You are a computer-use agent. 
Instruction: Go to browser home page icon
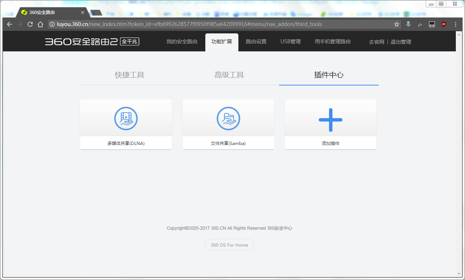[40, 24]
